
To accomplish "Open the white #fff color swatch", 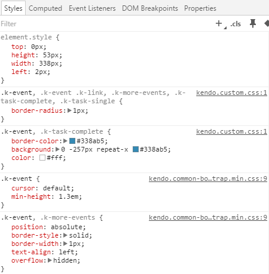I will [42, 158].
